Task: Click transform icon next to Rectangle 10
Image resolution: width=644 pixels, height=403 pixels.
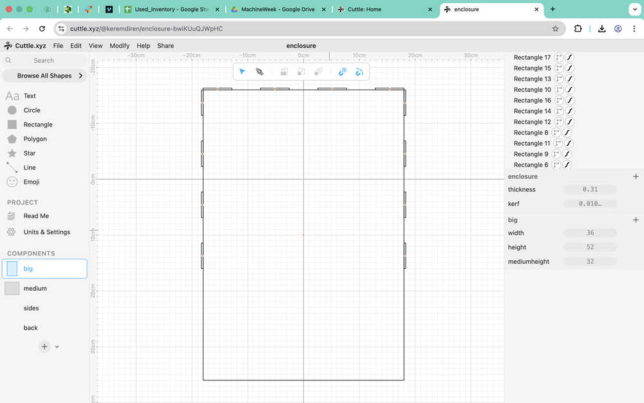Action: (558, 90)
